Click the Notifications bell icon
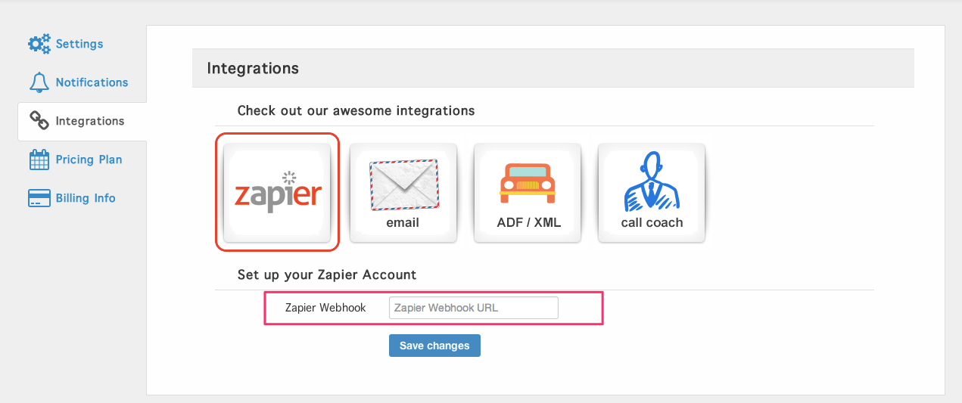 coord(39,82)
